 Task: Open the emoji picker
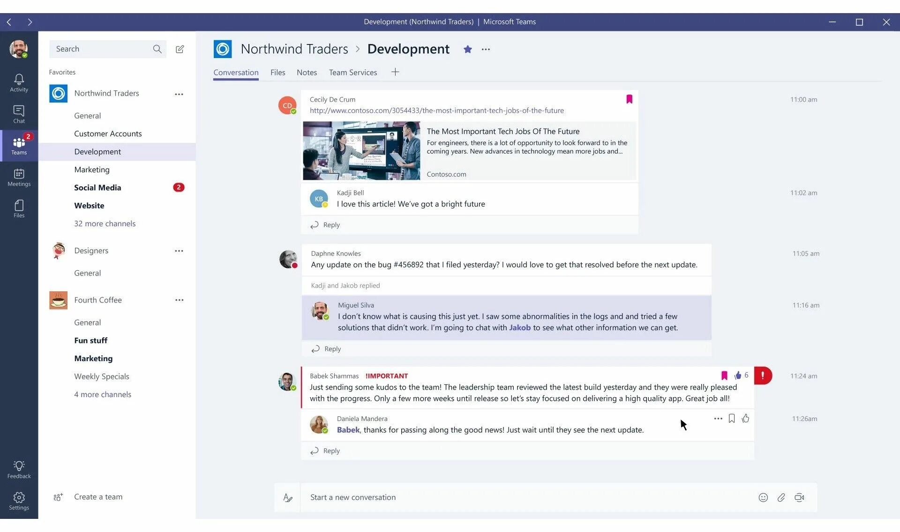coord(763,497)
